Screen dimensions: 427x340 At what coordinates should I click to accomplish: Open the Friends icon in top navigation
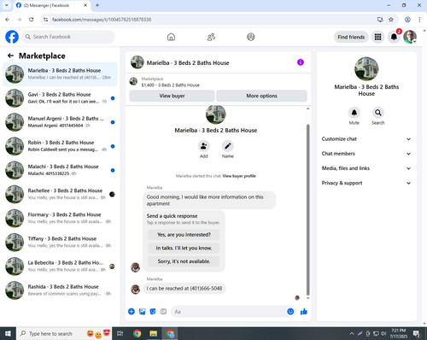tap(211, 37)
